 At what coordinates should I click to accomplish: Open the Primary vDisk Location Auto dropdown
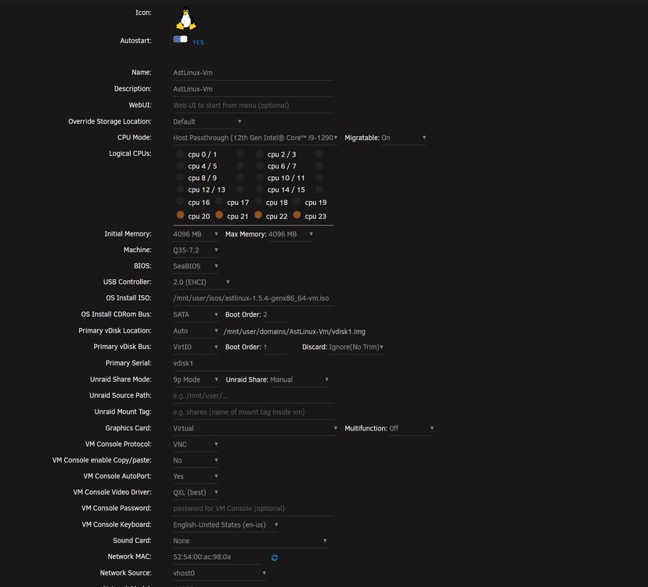196,331
